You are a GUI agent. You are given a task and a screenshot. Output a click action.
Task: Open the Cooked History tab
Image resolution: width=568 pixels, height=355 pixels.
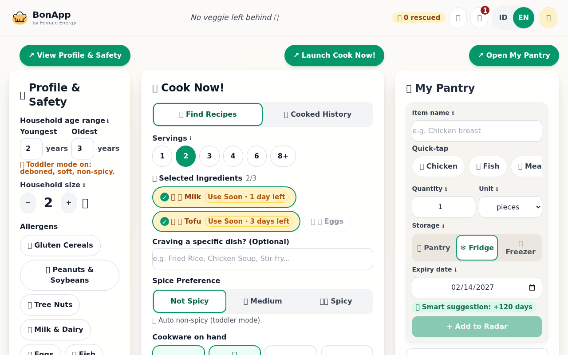(x=318, y=114)
